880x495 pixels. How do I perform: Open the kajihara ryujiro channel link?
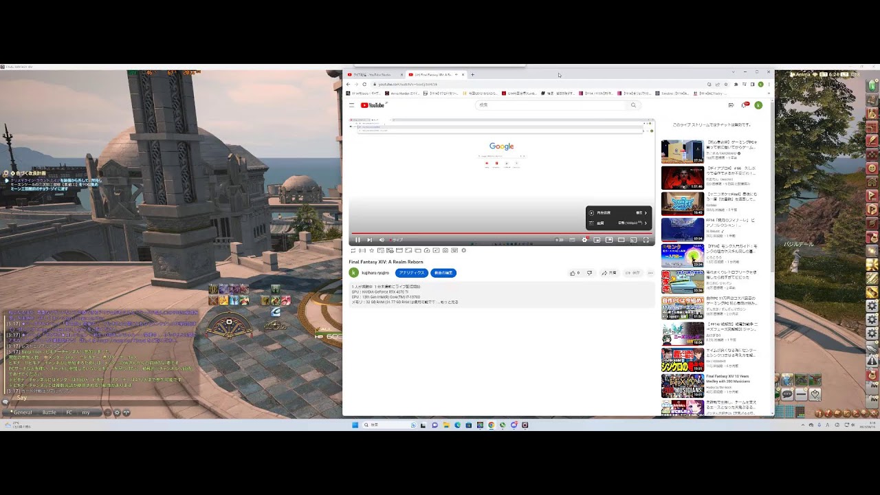375,273
